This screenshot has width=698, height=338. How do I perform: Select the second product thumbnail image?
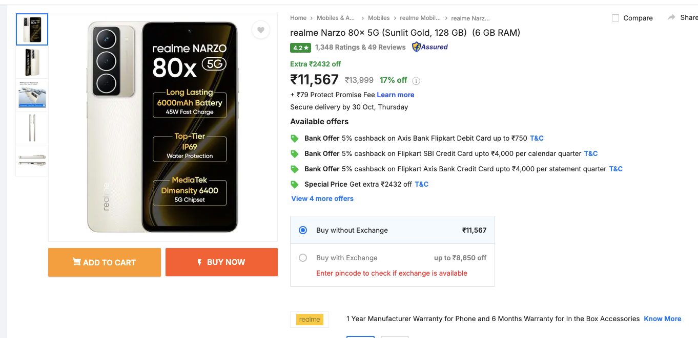[x=32, y=62]
